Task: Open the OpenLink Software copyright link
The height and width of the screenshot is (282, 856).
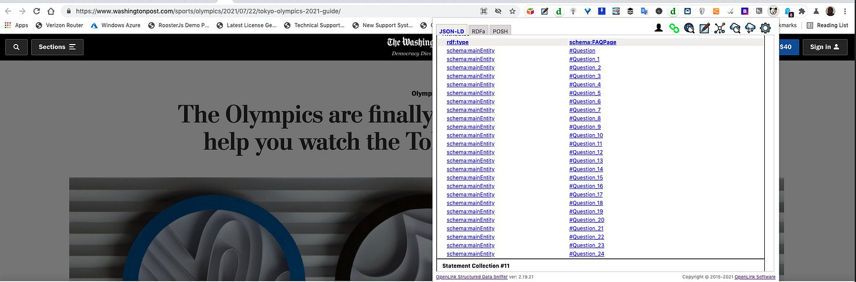Action: point(754,277)
